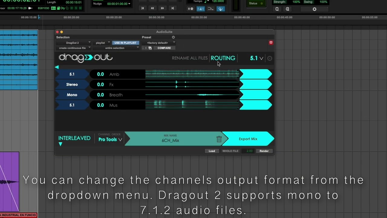Open the Preset circular menu arrow
Image resolution: width=387 pixels, height=218 pixels.
point(173,37)
